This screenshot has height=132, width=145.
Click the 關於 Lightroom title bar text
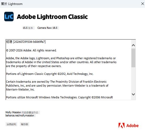click(12, 4)
